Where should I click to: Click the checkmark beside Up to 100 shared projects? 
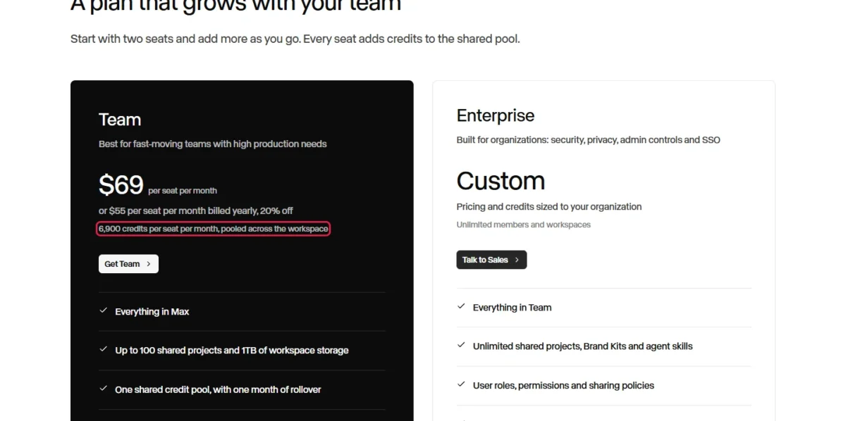coord(103,349)
